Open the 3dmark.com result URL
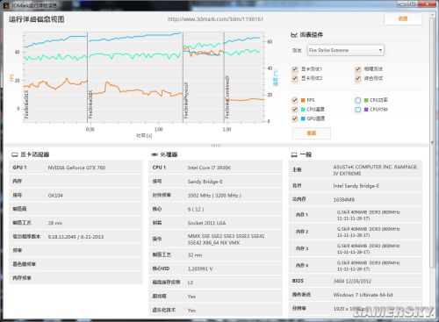 point(215,19)
